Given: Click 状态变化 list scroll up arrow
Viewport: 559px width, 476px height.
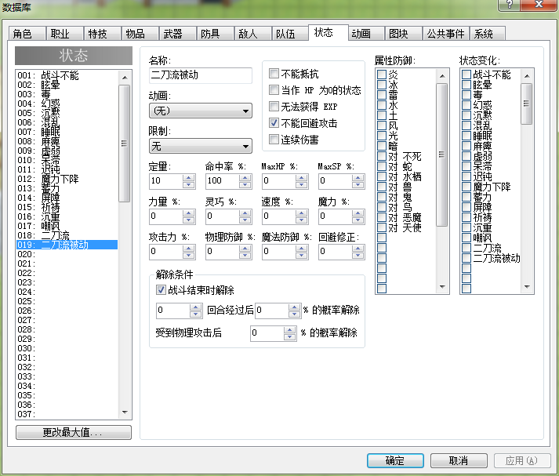Looking at the screenshot, I should pos(527,76).
